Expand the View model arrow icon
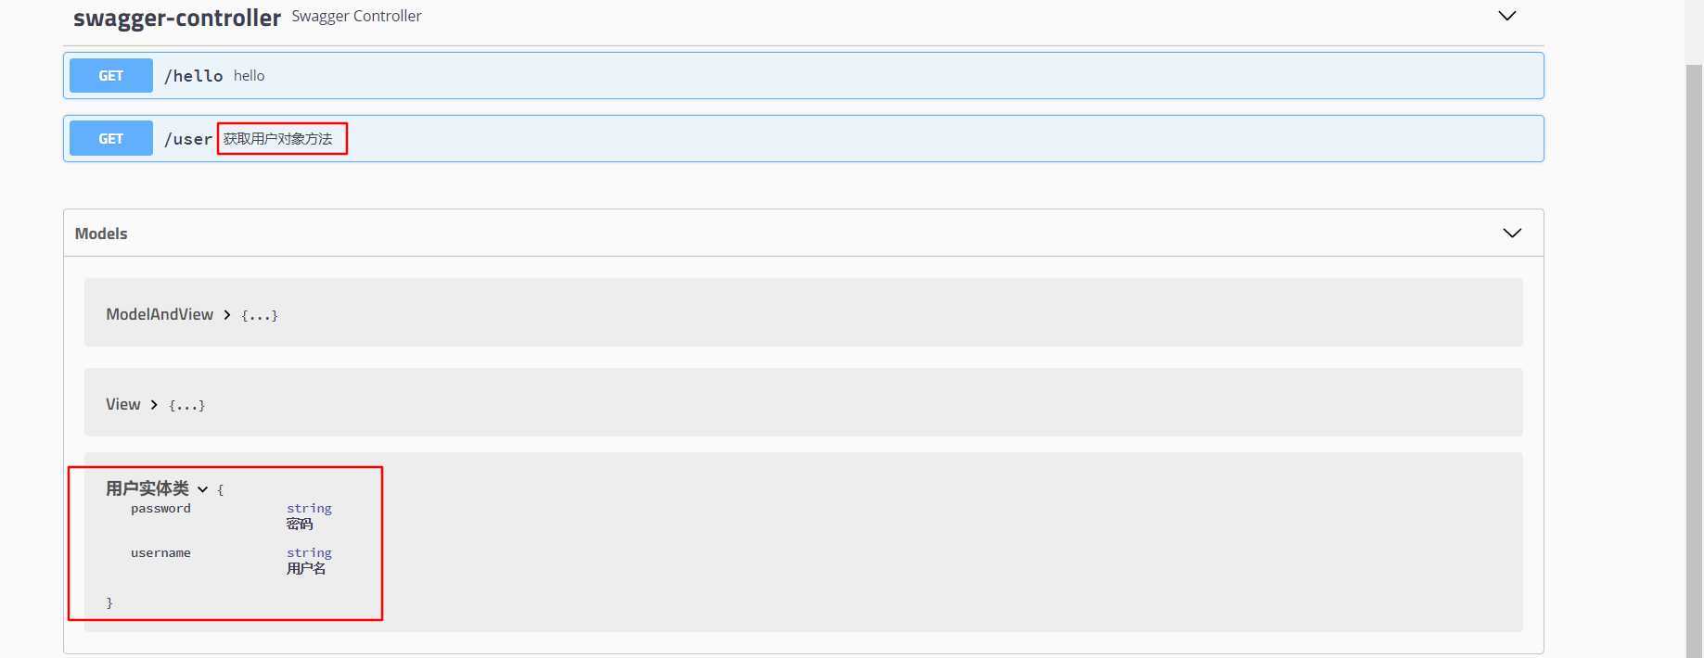This screenshot has height=658, width=1704. pos(154,405)
